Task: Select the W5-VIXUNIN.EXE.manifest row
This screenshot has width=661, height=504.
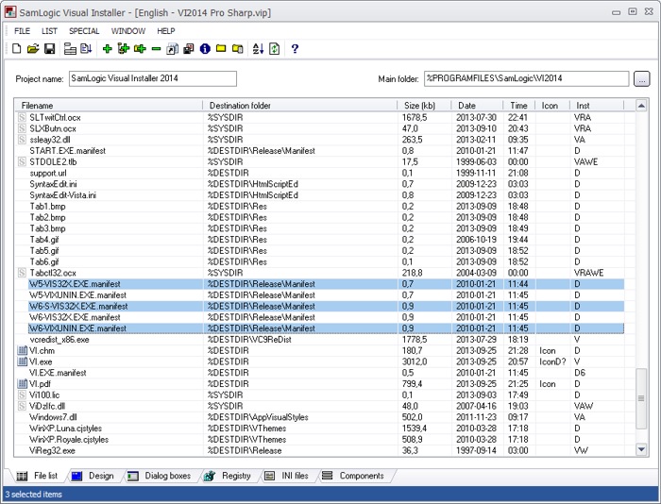Action: coord(319,295)
